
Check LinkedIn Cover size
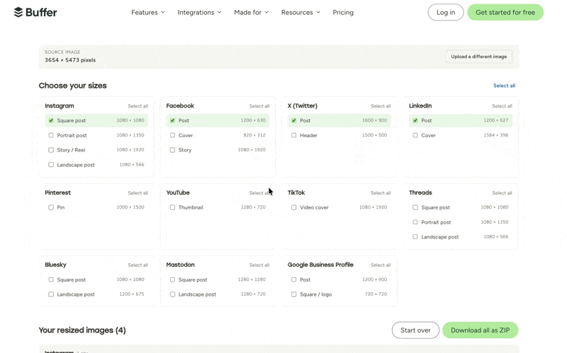tap(415, 135)
